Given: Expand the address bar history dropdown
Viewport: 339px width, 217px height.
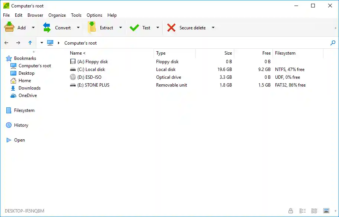Looking at the screenshot, I should click(x=42, y=43).
